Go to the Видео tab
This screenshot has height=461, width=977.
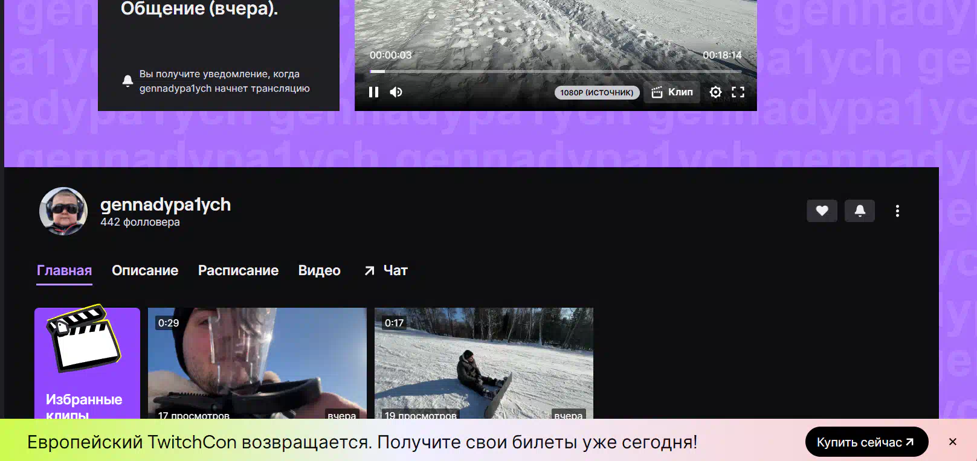(x=319, y=270)
